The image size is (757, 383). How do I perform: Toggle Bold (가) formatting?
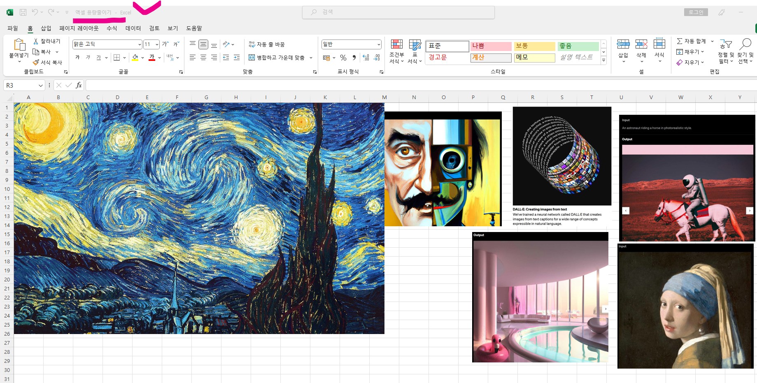tap(77, 58)
